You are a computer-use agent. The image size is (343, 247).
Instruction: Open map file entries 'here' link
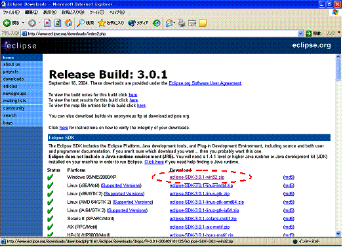pyautogui.click(x=141, y=105)
